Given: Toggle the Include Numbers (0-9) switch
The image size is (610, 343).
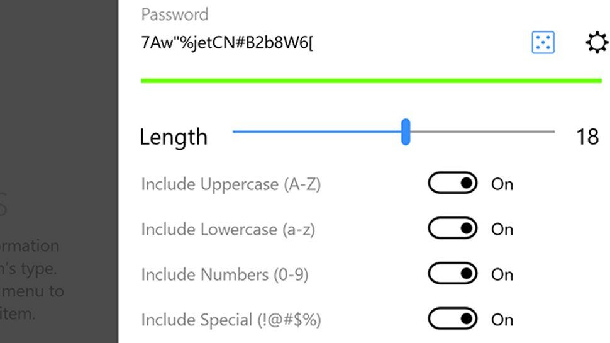Looking at the screenshot, I should coord(453,274).
